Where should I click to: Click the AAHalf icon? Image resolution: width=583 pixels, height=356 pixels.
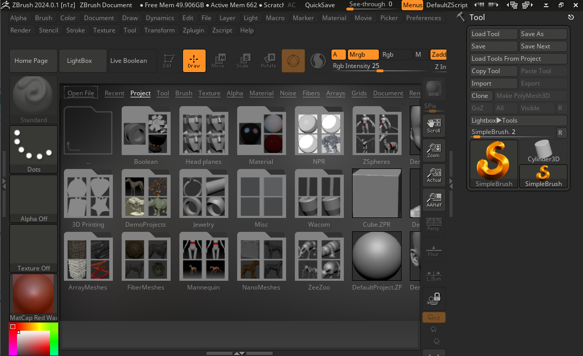click(434, 200)
